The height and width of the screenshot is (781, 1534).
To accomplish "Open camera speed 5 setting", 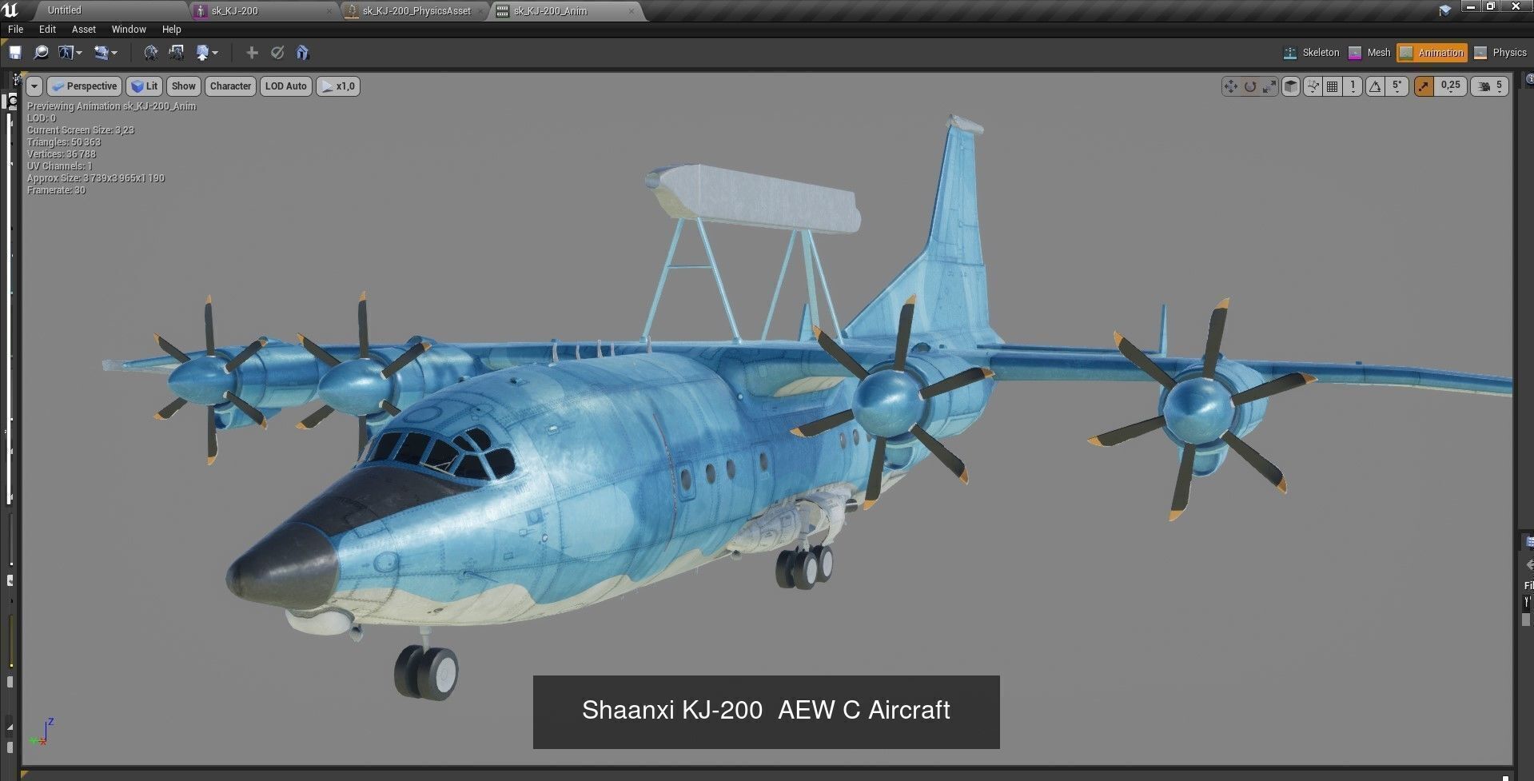I will [x=1490, y=86].
